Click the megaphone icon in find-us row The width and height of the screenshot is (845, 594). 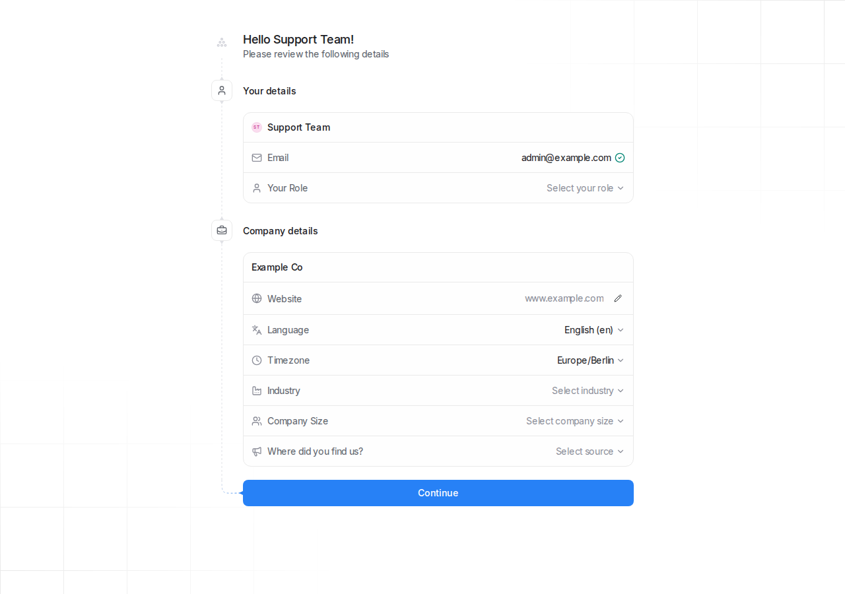[x=257, y=451]
